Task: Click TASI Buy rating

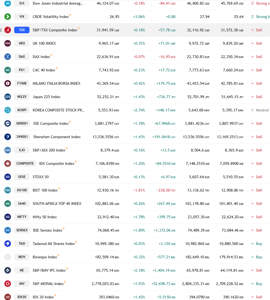Action: click(257, 244)
